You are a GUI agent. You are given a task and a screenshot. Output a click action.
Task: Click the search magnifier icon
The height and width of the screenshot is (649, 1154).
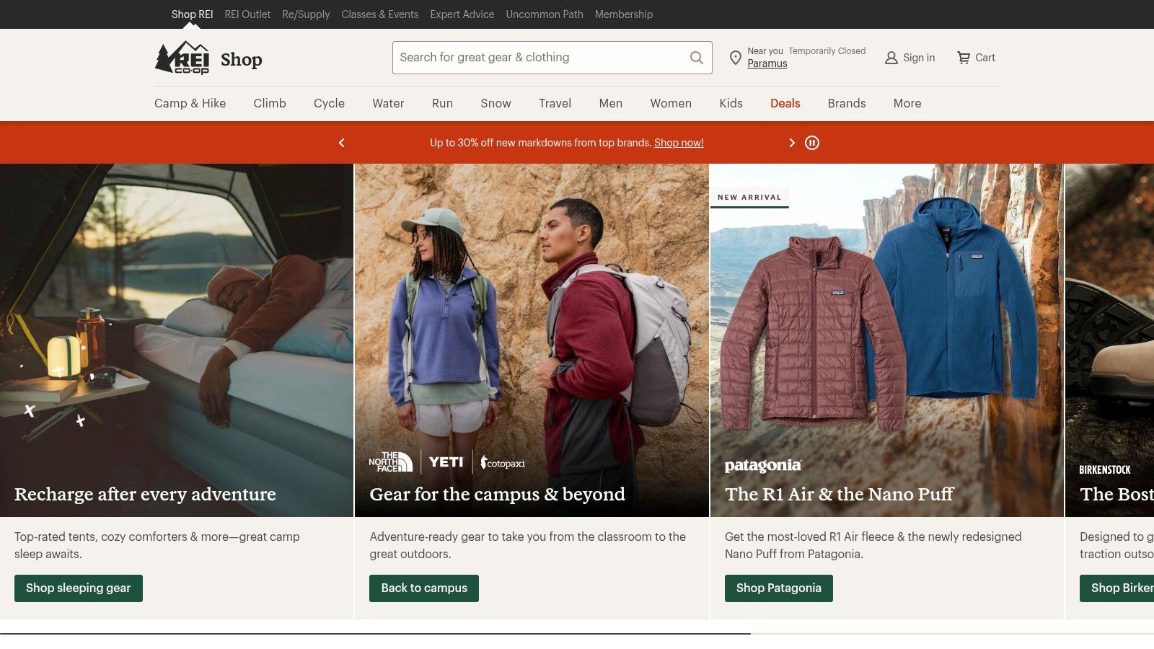[696, 58]
